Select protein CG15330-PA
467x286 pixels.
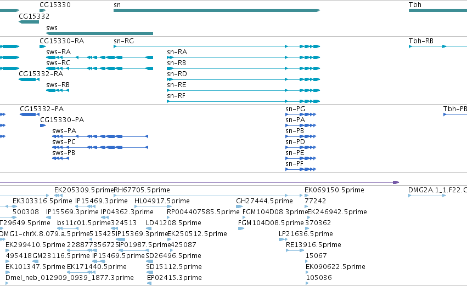point(43,125)
